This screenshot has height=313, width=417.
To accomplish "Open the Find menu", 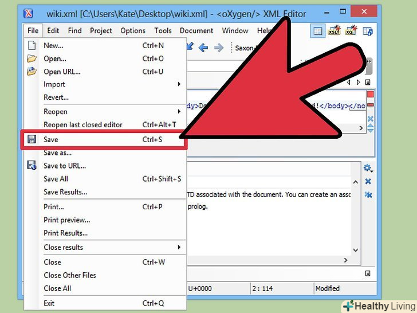I will pos(74,30).
